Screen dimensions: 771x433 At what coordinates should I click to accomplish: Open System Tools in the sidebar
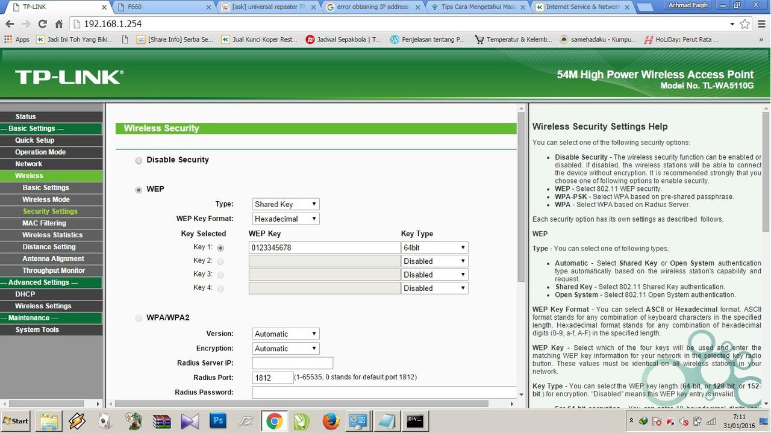[37, 330]
